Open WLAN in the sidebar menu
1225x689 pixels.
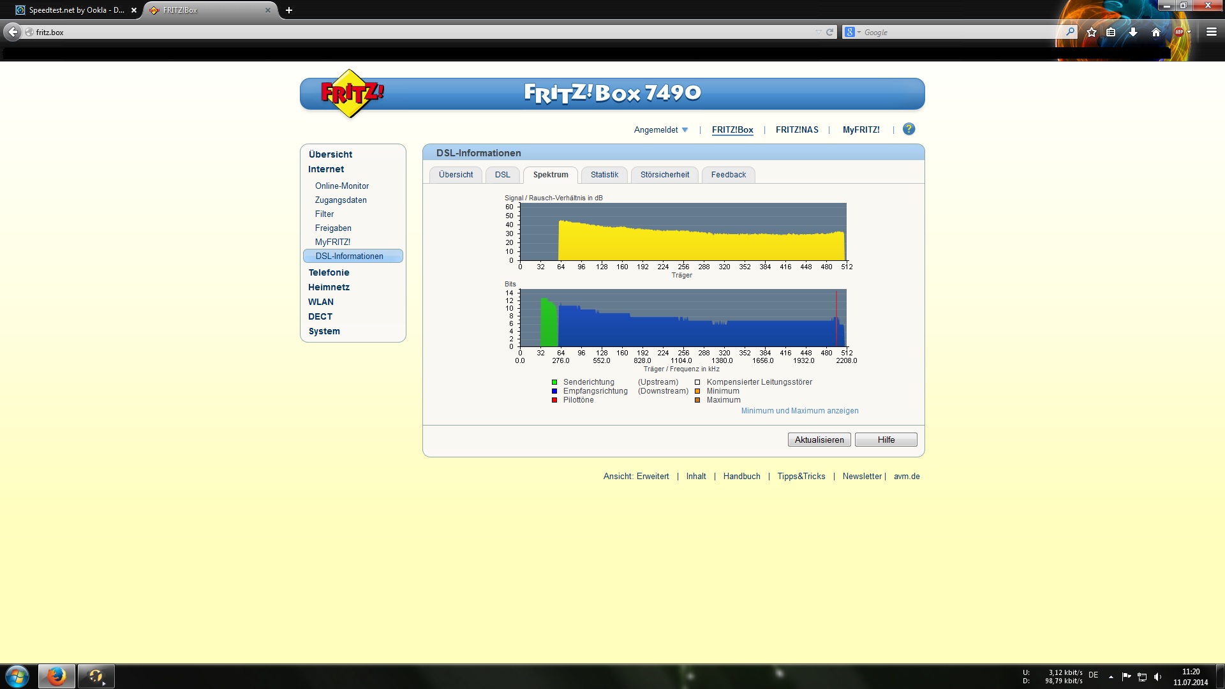coord(320,302)
